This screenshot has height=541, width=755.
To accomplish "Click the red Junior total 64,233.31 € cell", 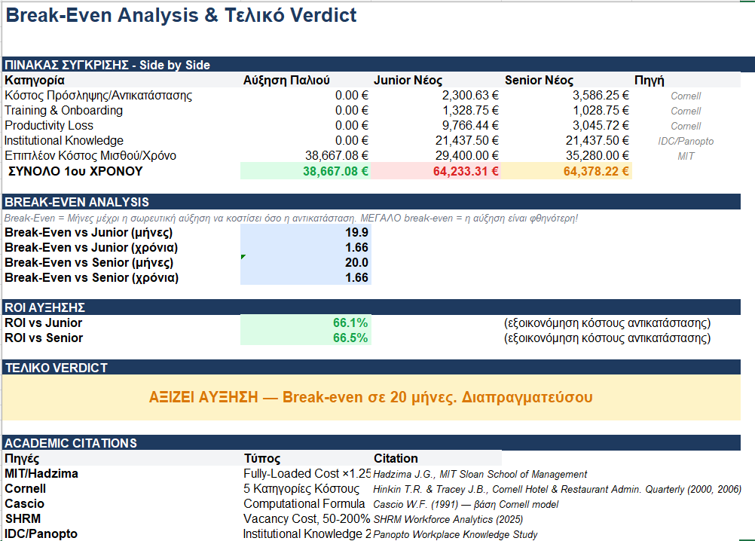I will 436,171.
